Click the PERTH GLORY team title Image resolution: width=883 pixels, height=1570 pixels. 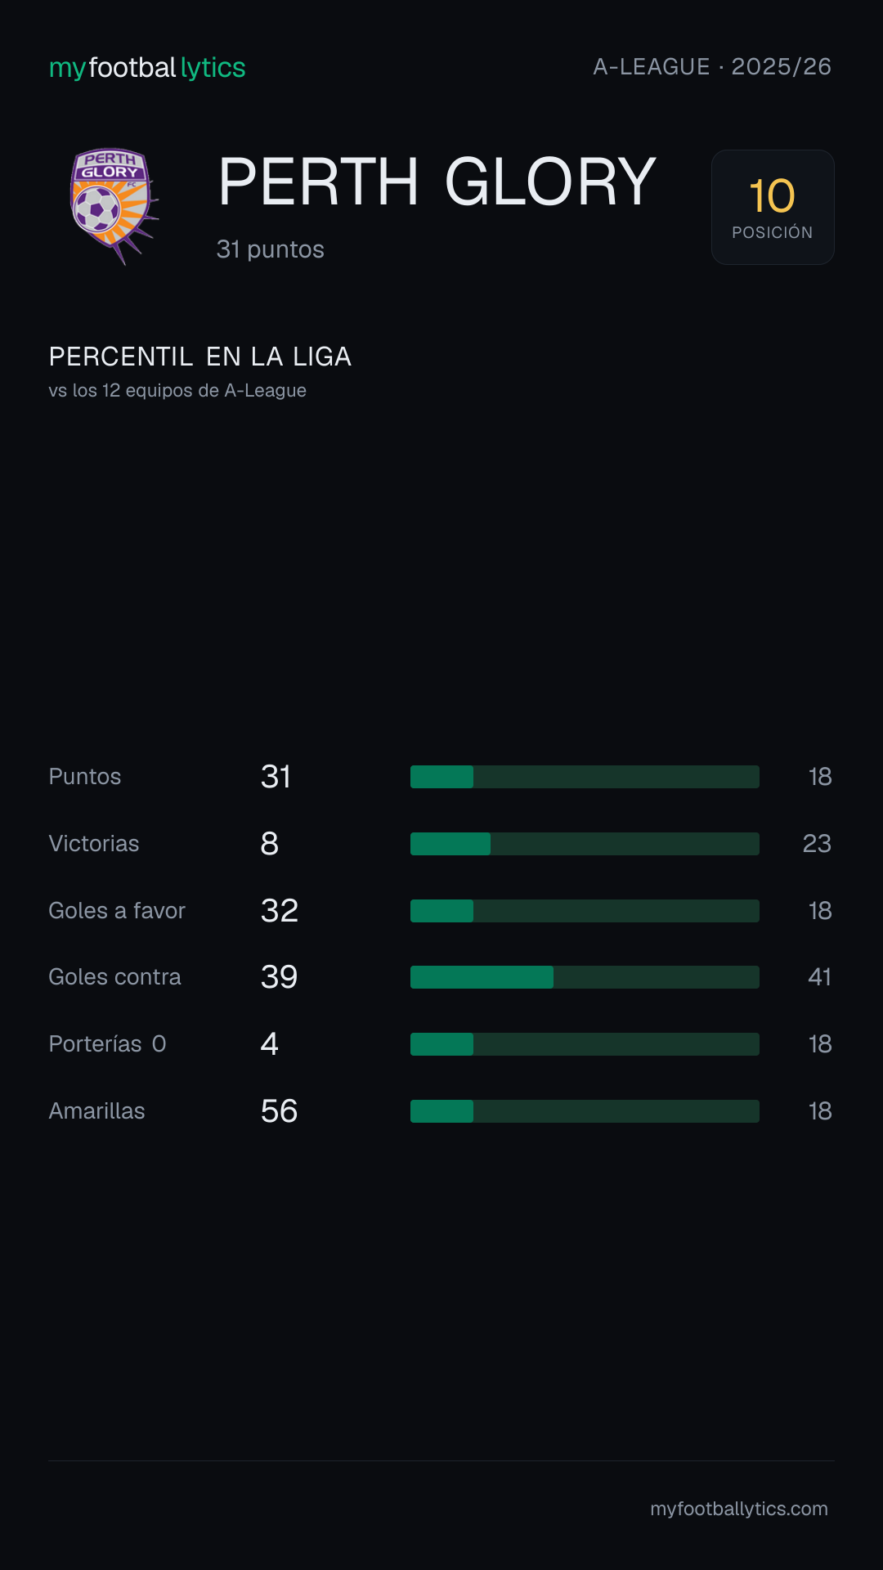click(x=437, y=182)
